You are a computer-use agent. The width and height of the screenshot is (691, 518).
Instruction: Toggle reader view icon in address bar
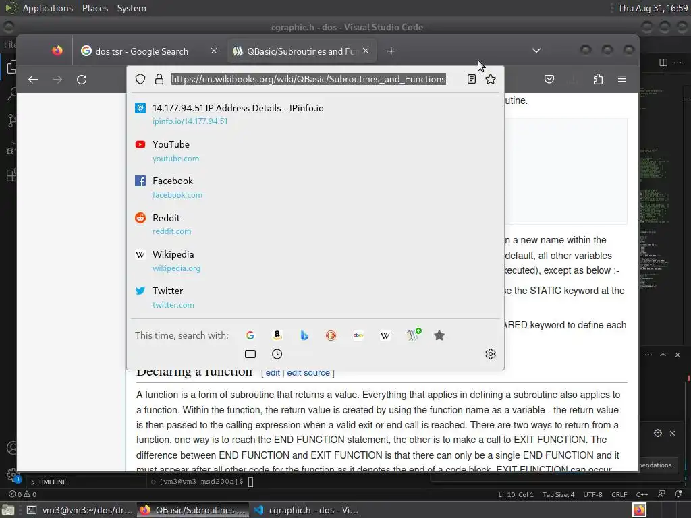click(471, 80)
